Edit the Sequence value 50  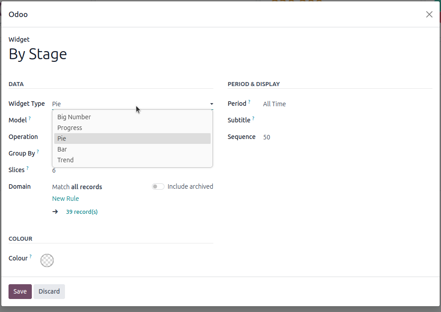pyautogui.click(x=348, y=137)
